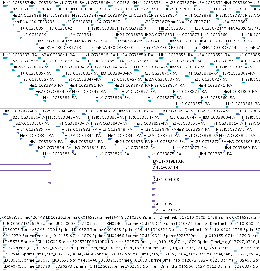Click the His2B:CG33886 gene label without suffix
Screen dimensions: 260x271
[24, 9]
